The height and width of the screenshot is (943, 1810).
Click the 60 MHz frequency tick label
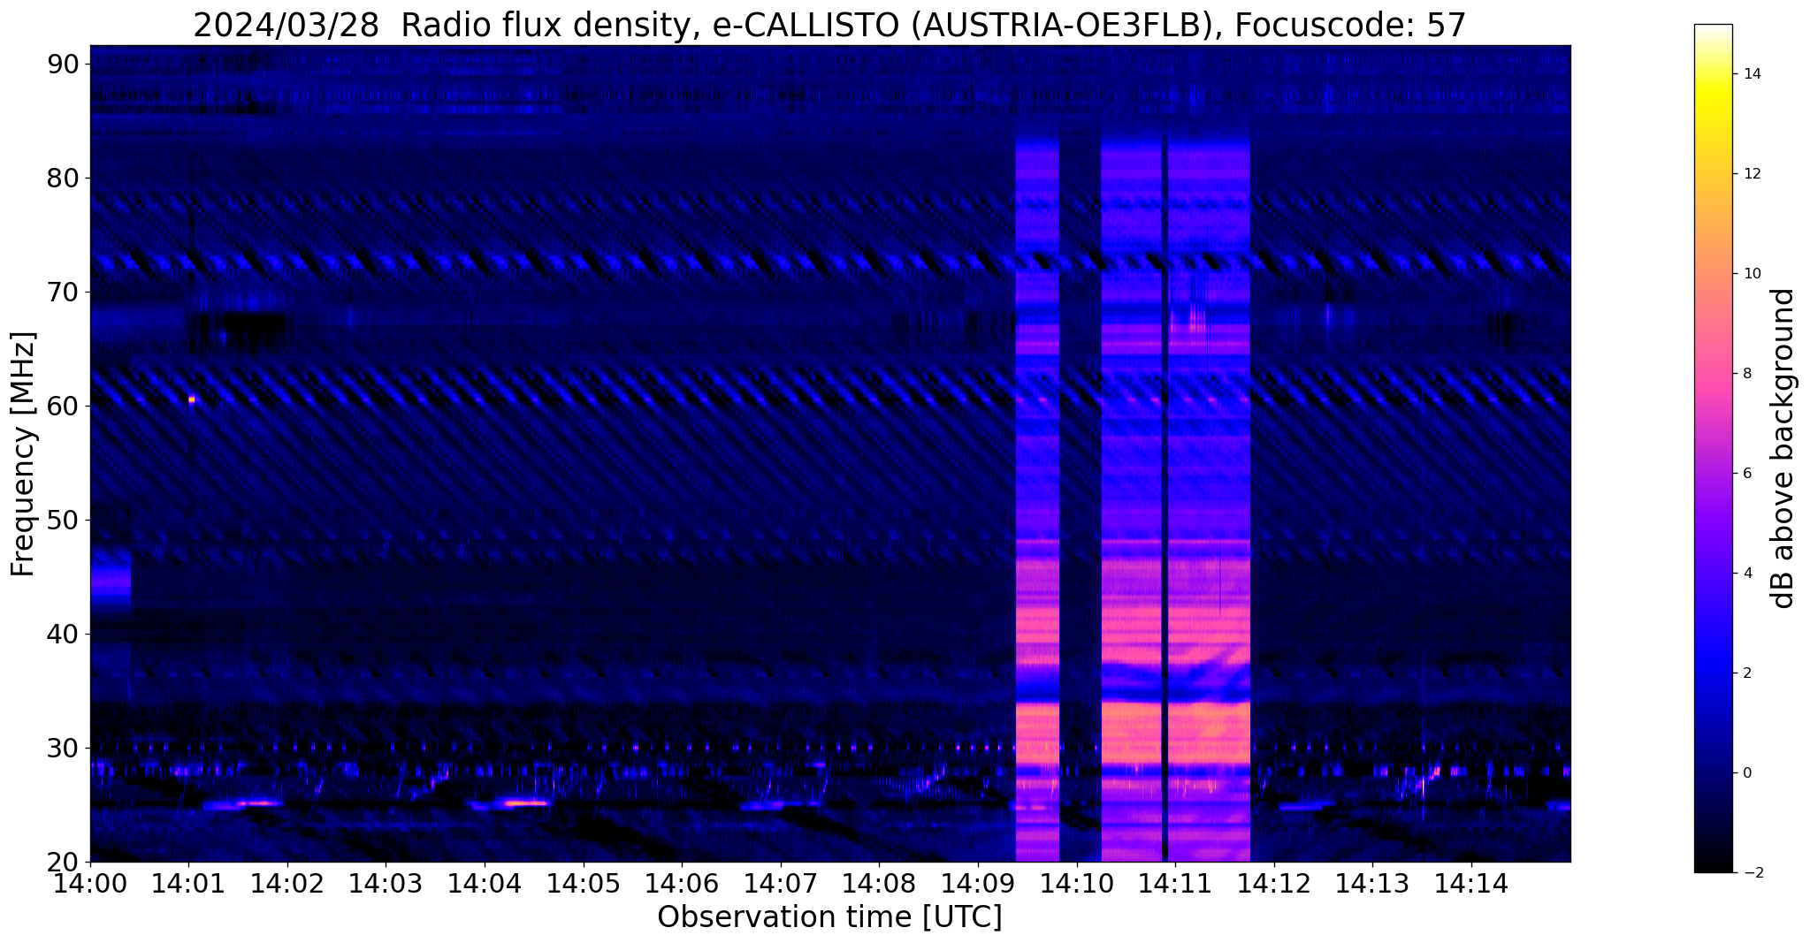[x=63, y=406]
